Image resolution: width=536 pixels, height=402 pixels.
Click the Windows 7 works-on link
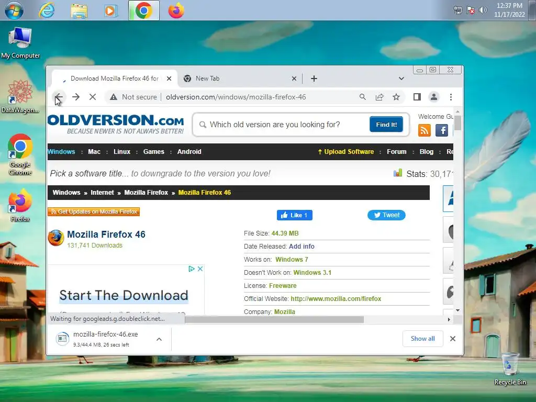pyautogui.click(x=292, y=260)
